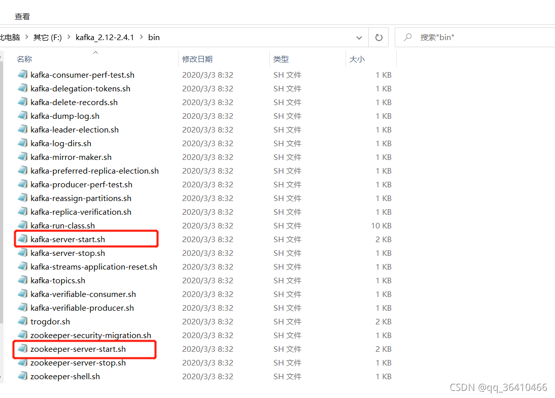Image resolution: width=555 pixels, height=398 pixels.
Task: Click the zookeeper-security-migration.sh file icon
Action: [x=23, y=335]
